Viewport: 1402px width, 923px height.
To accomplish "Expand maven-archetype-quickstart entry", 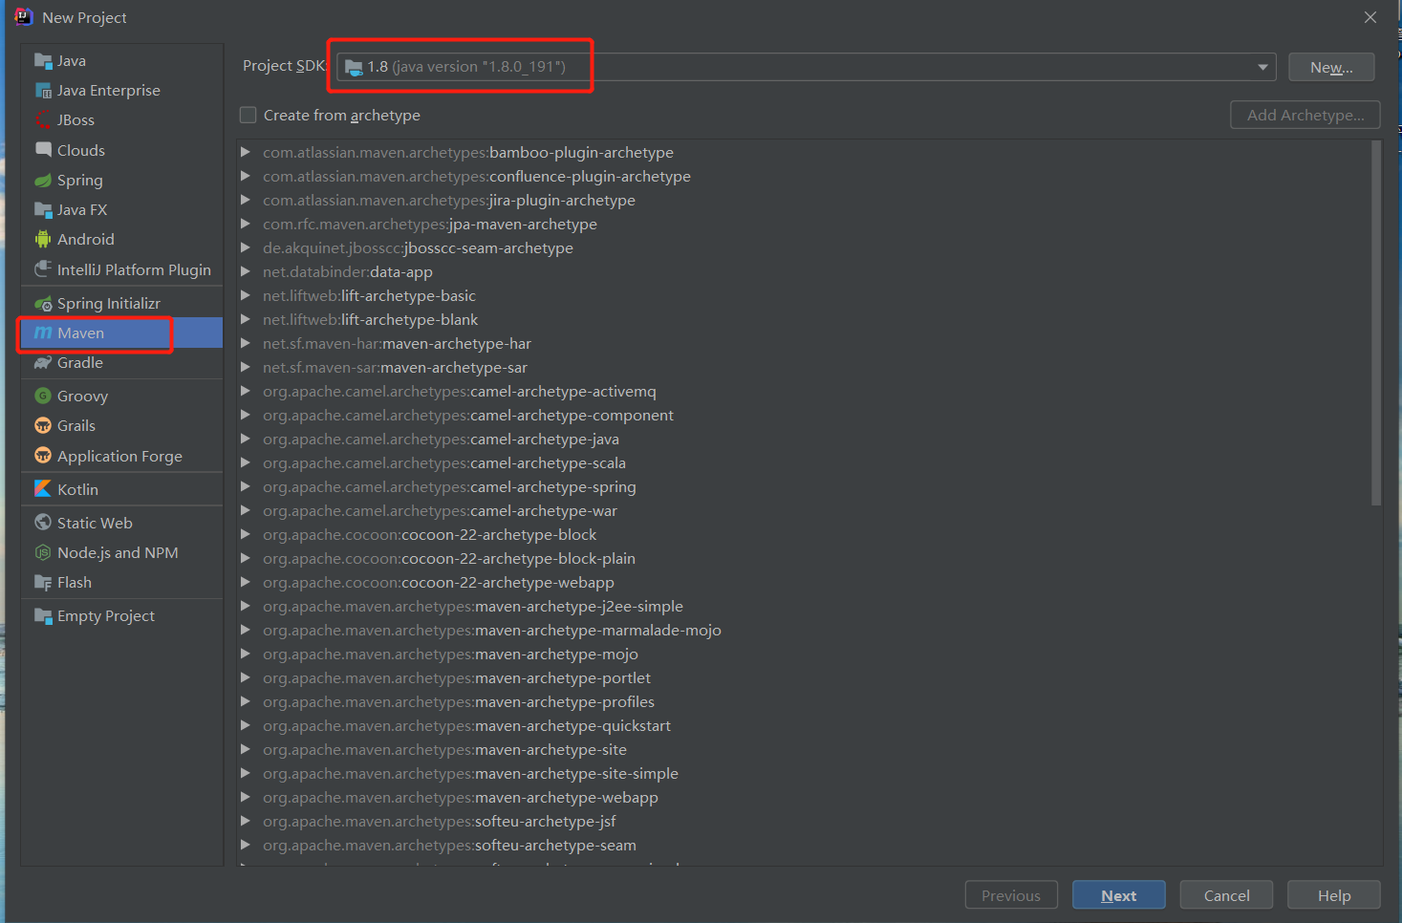I will pyautogui.click(x=246, y=725).
